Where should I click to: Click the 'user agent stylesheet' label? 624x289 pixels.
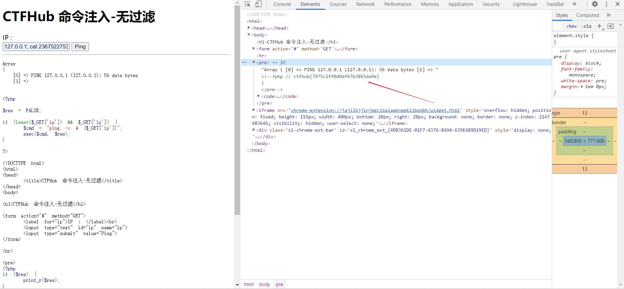tap(588, 51)
